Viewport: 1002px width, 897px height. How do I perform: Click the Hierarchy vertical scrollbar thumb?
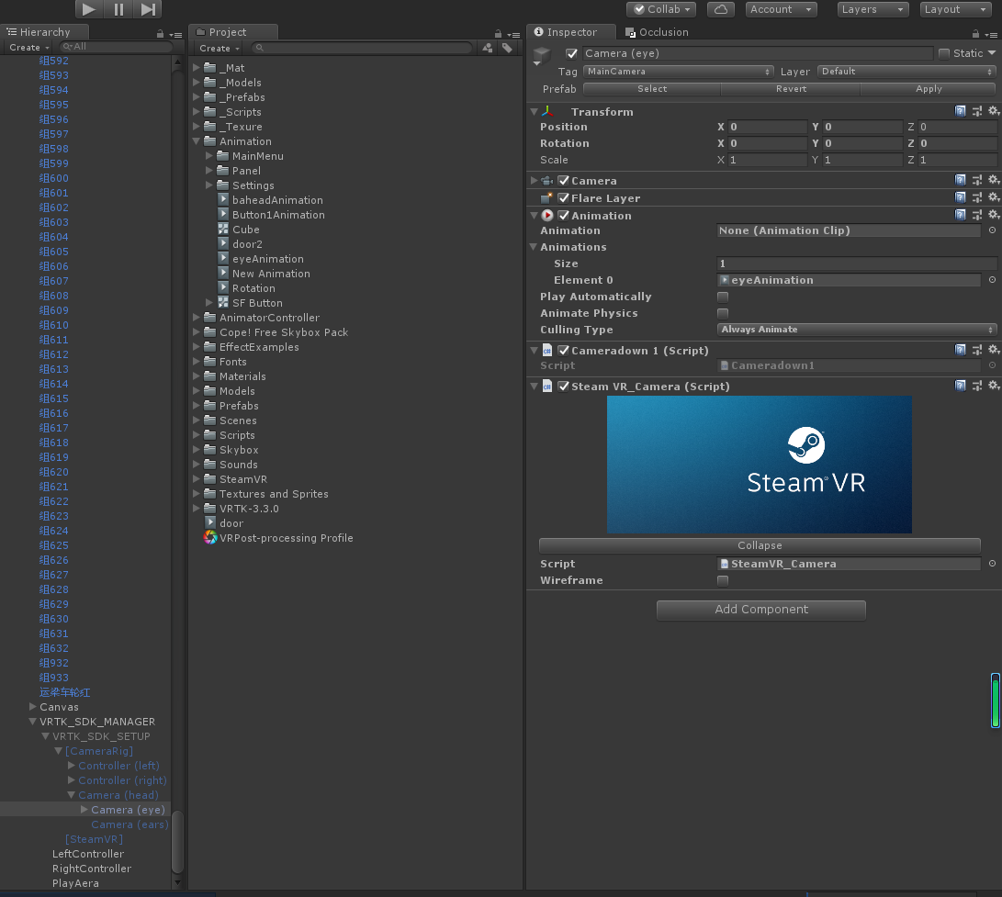click(177, 841)
